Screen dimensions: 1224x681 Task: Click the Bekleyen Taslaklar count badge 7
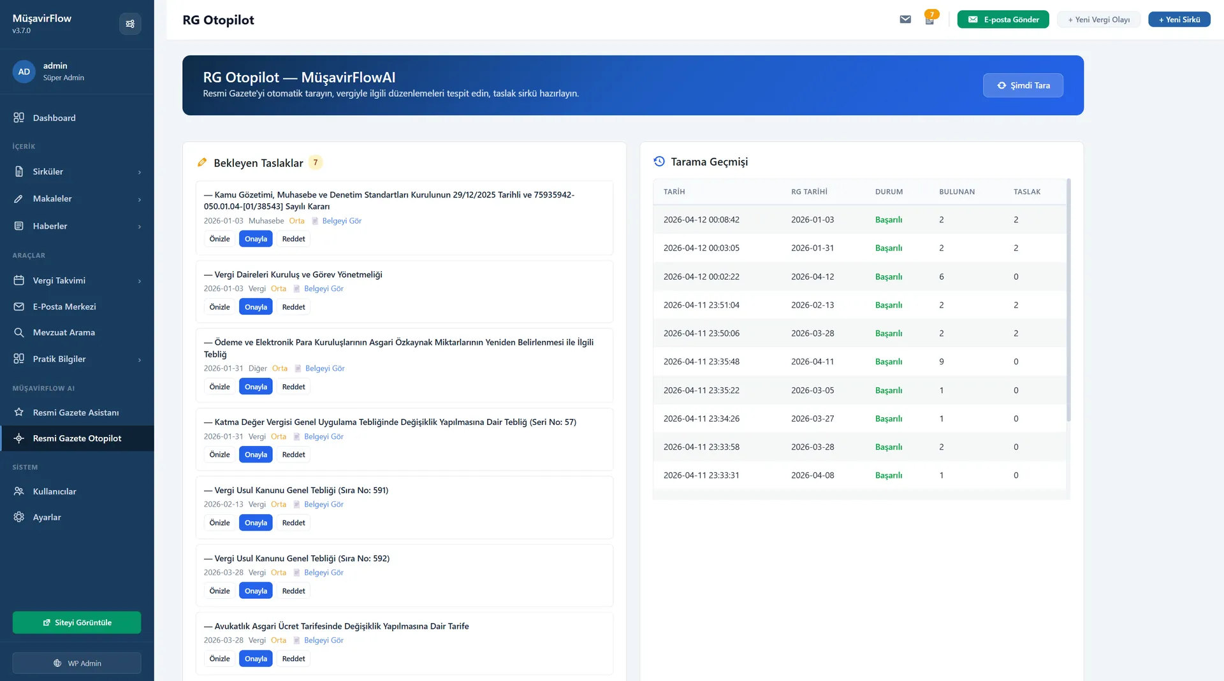tap(315, 162)
